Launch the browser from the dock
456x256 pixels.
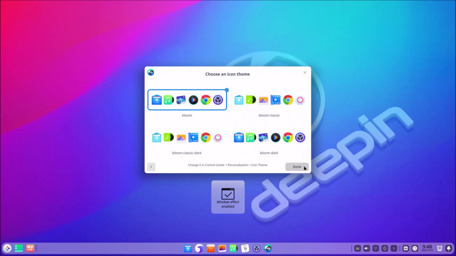point(199,248)
